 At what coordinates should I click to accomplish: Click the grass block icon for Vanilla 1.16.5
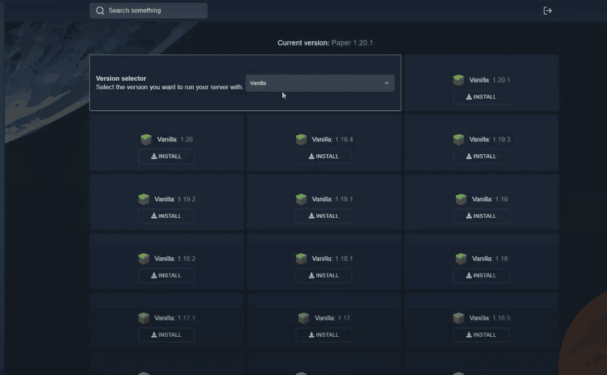point(459,318)
